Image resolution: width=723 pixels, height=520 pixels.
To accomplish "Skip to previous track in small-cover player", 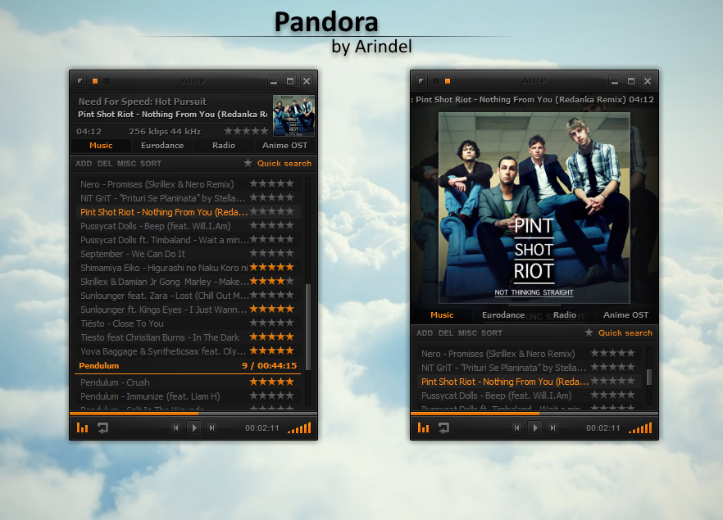I will point(175,428).
